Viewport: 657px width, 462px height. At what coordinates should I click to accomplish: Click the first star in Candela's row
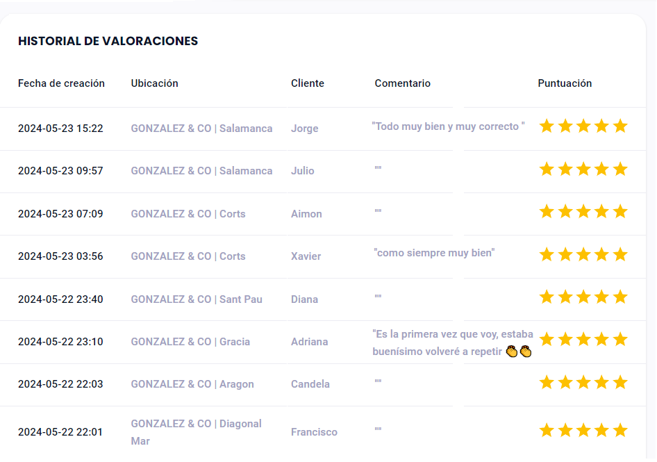tap(547, 382)
